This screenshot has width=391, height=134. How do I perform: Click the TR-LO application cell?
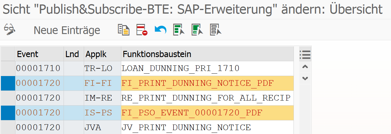(103, 68)
